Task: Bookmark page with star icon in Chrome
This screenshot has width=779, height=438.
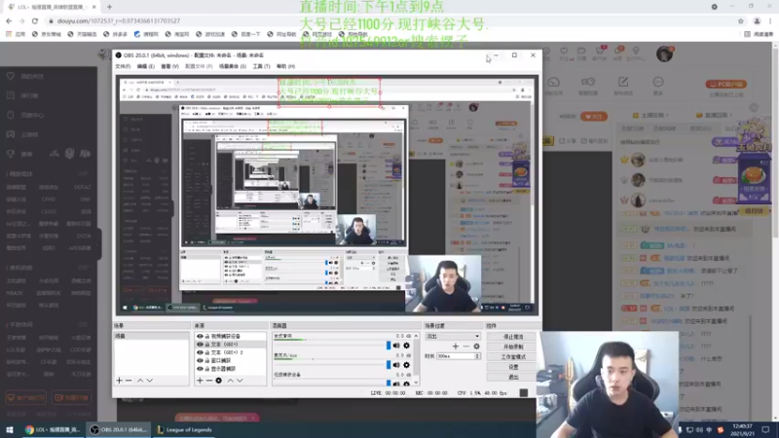Action: point(741,20)
